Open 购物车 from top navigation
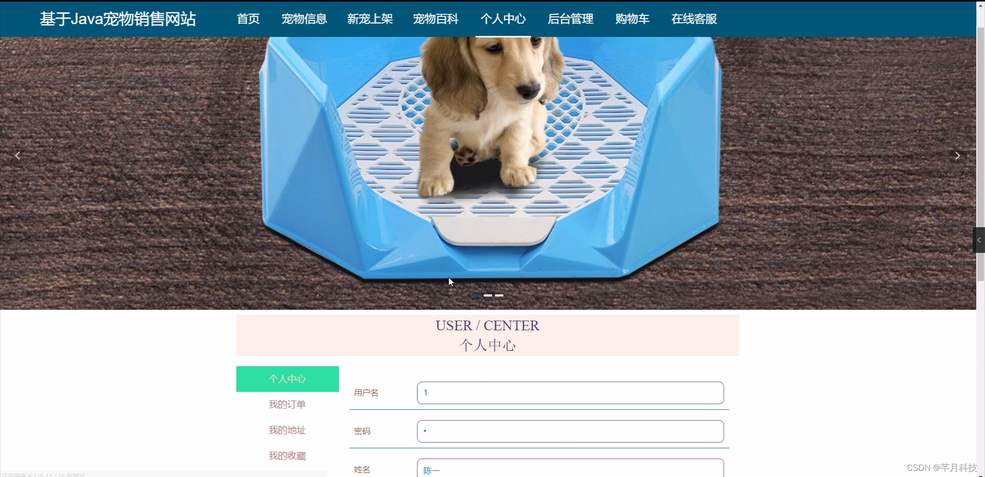 (633, 19)
